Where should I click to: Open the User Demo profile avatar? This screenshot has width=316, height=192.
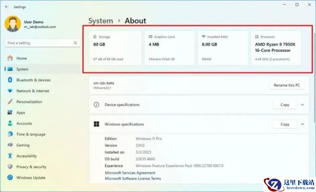click(13, 24)
